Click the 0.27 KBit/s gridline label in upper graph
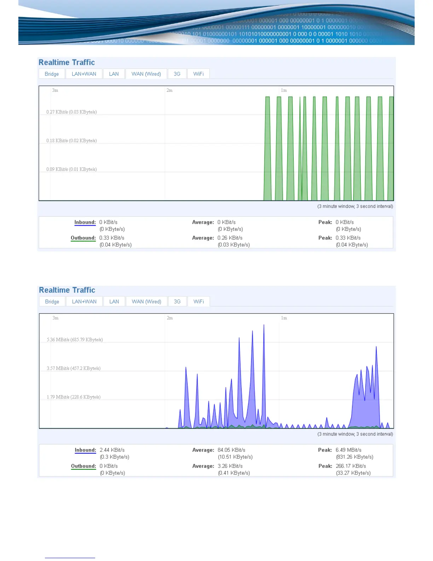This screenshot has width=433, height=561. (x=71, y=112)
